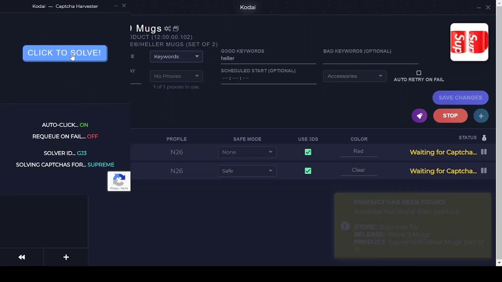Click the 1 of 1 proxies in use text
This screenshot has width=502, height=282.
tap(176, 87)
